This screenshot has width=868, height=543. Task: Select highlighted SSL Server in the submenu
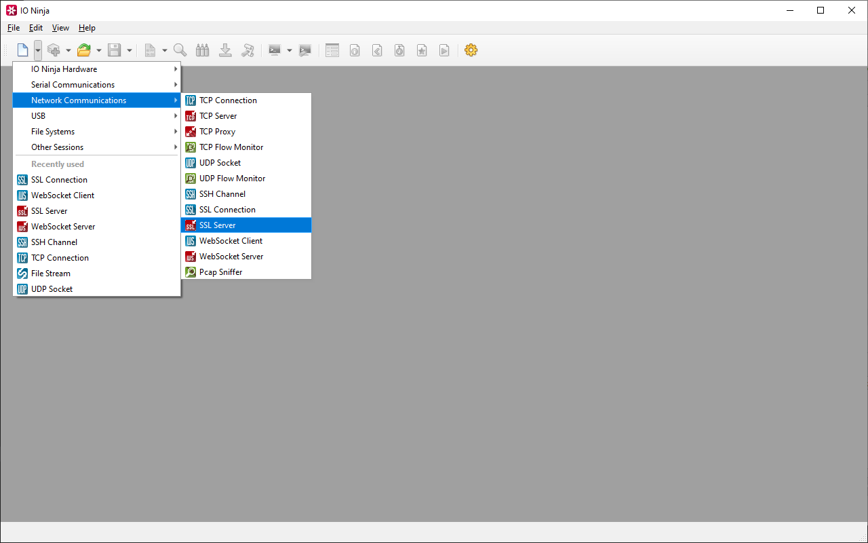(246, 225)
